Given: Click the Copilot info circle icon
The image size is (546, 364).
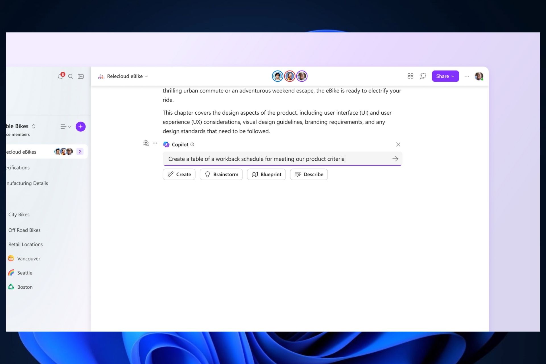Looking at the screenshot, I should tap(192, 144).
